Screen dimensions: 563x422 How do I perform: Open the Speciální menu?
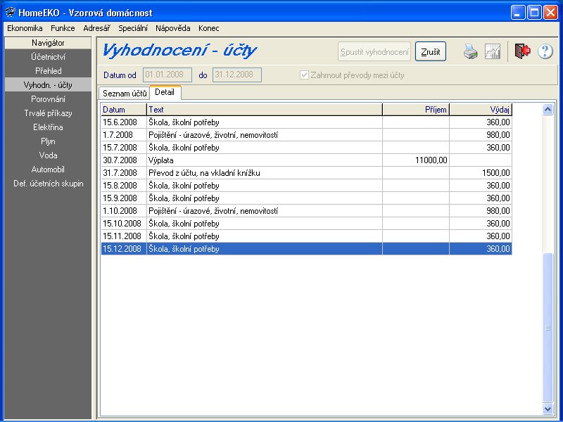[132, 28]
